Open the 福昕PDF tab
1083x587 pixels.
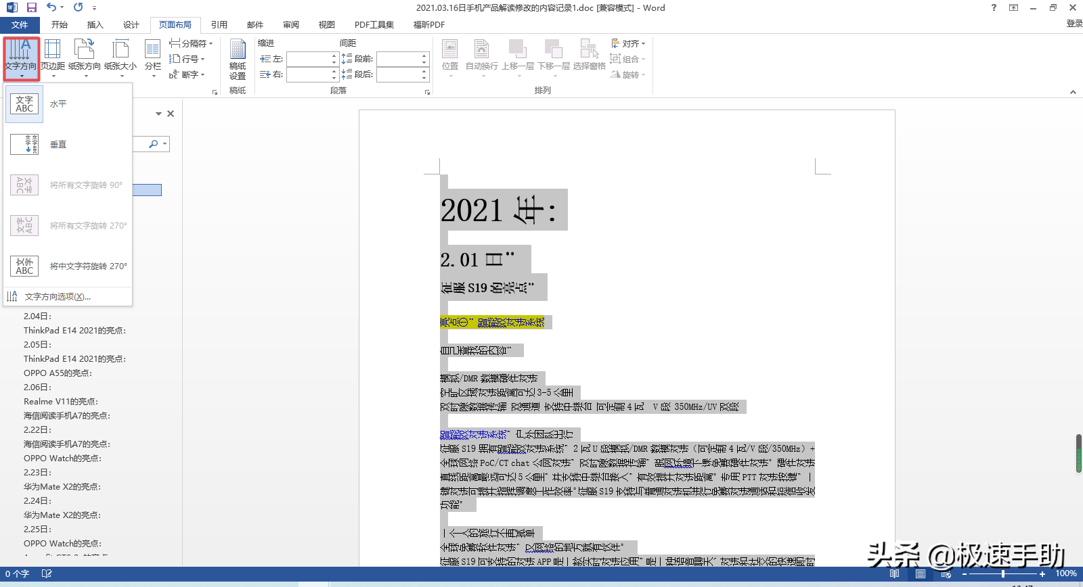[x=429, y=25]
